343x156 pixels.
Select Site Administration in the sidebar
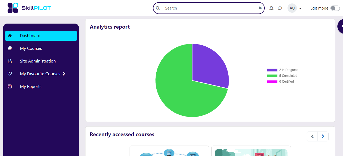[38, 61]
